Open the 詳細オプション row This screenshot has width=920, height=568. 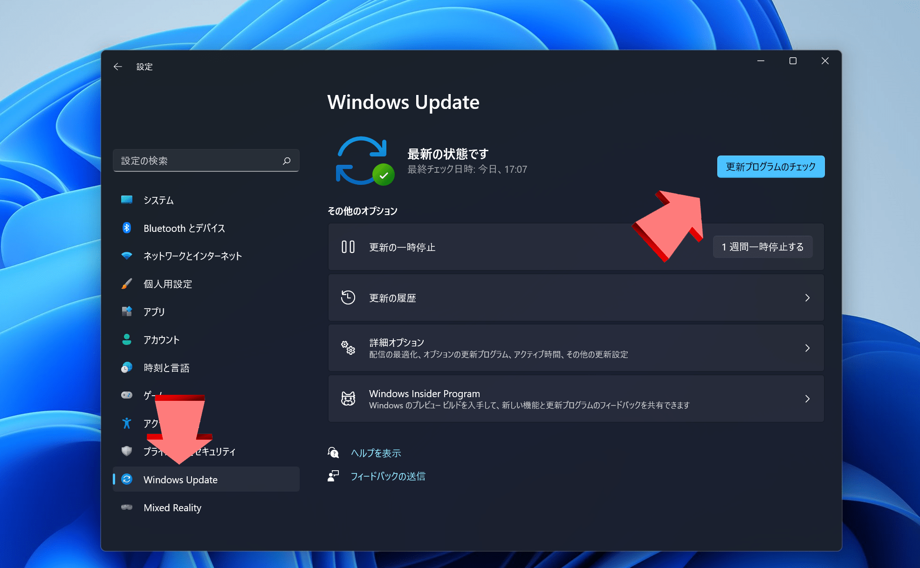576,348
